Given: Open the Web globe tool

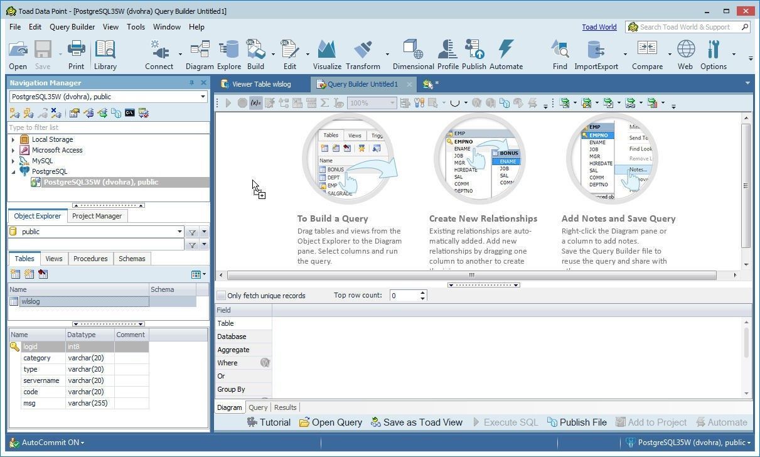Looking at the screenshot, I should click(685, 55).
